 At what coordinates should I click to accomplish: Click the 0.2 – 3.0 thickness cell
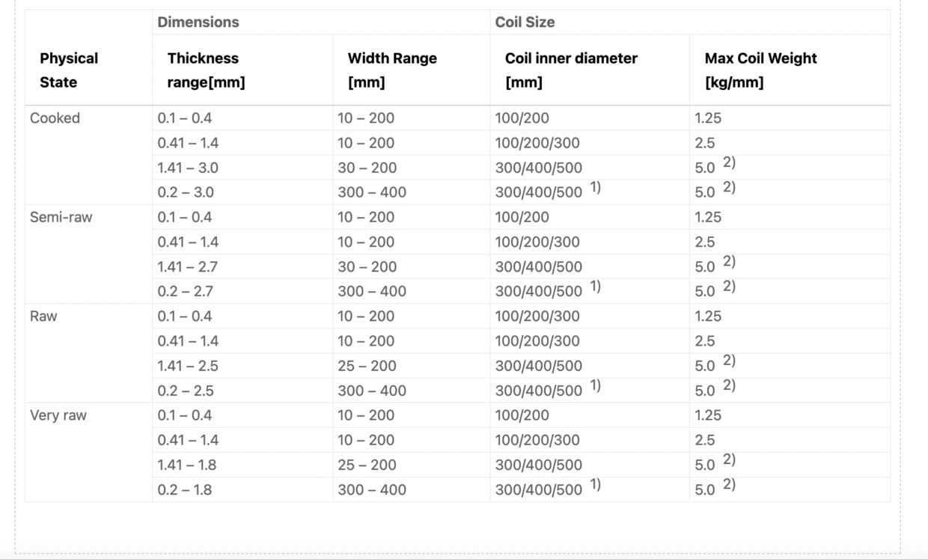click(186, 192)
